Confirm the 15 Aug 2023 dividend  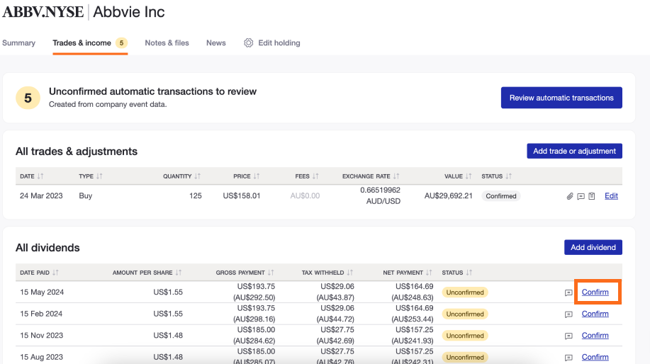(x=595, y=356)
